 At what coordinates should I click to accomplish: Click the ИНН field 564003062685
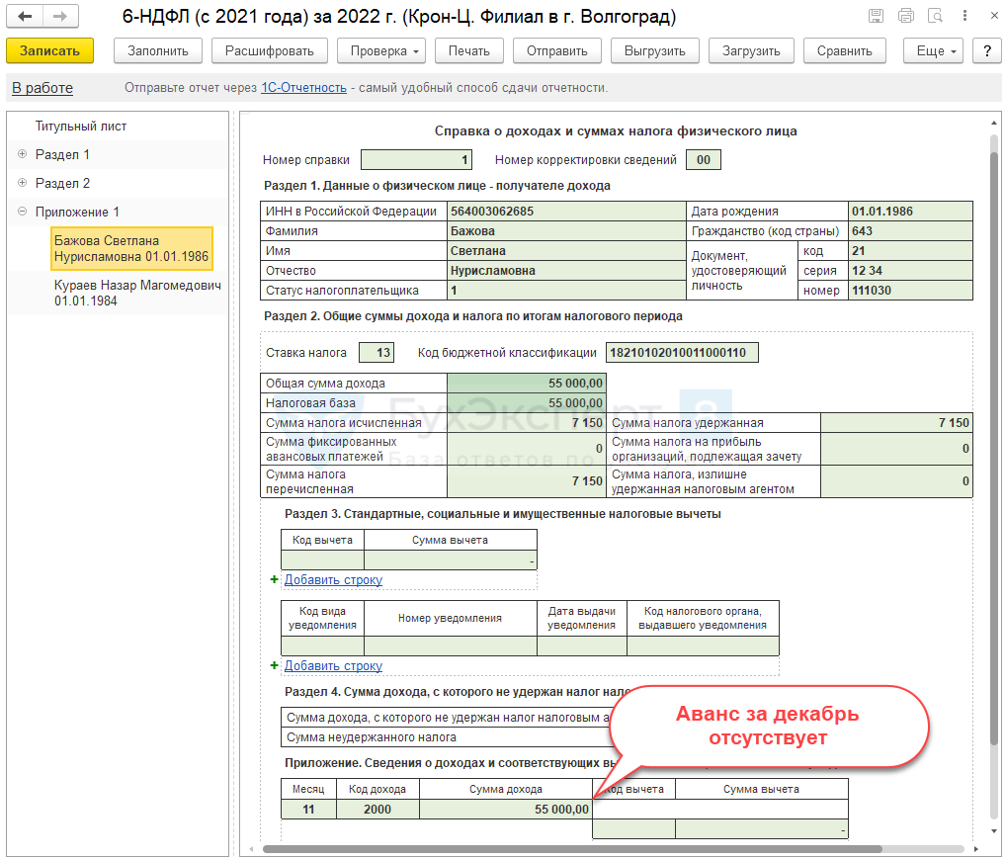566,212
